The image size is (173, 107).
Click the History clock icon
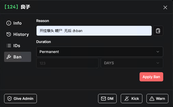click(9, 34)
